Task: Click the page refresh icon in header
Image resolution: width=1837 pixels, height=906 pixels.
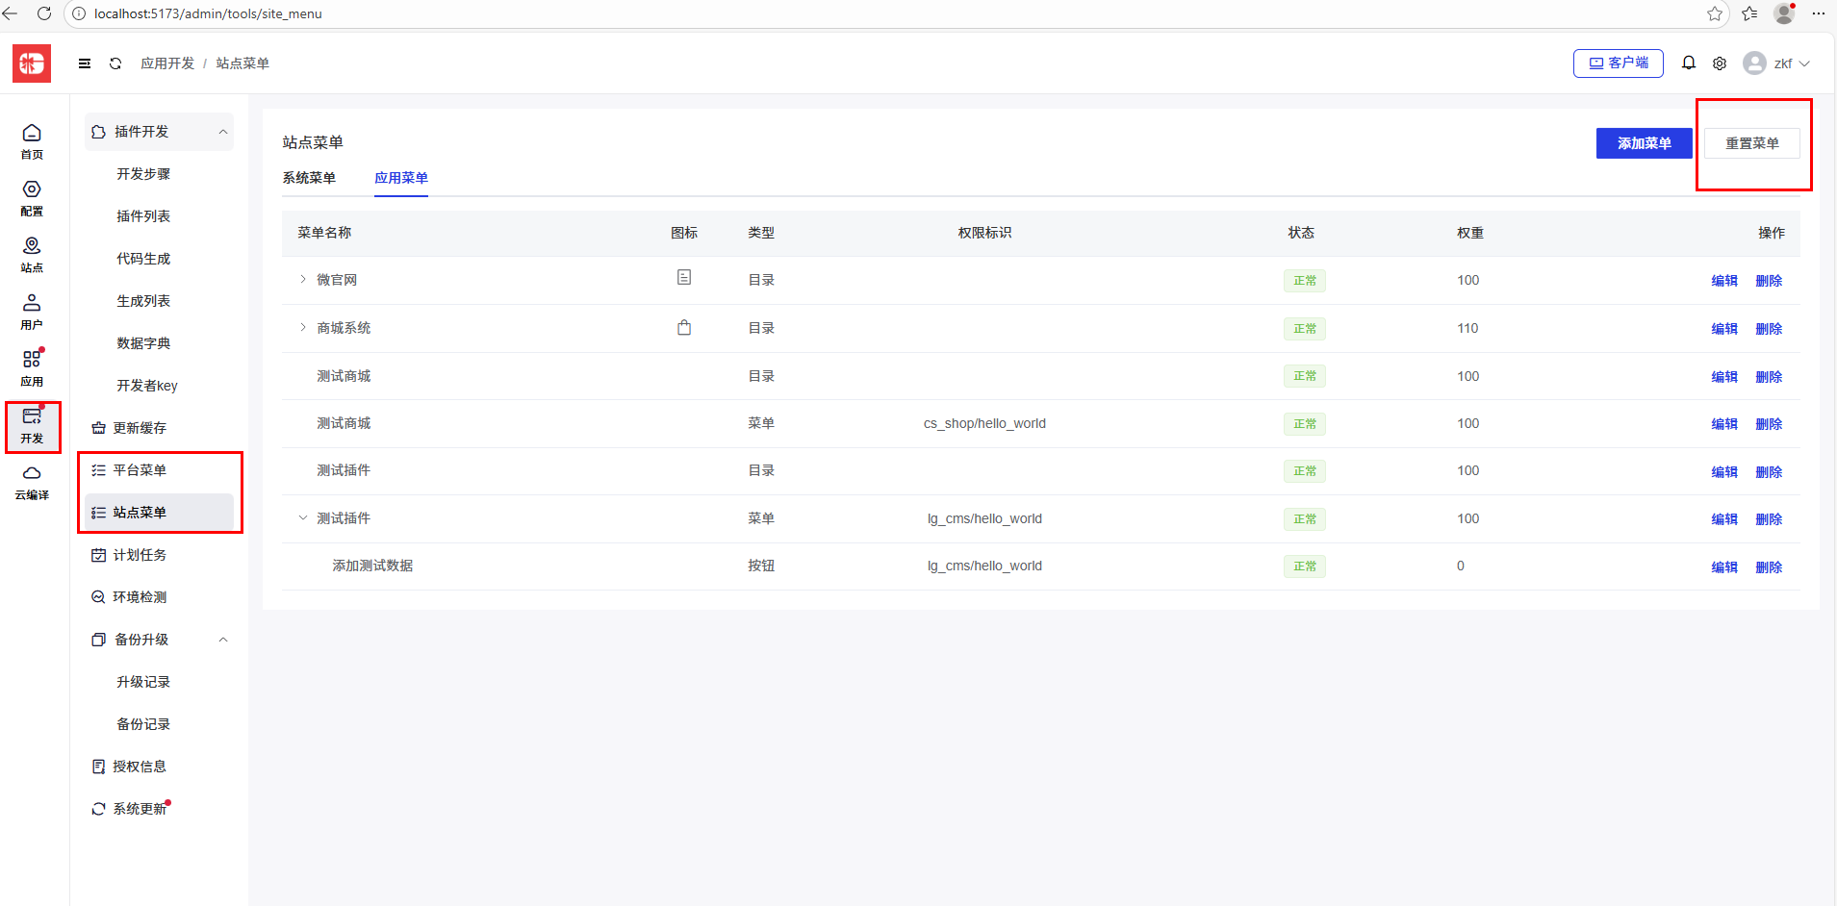Action: pyautogui.click(x=115, y=63)
